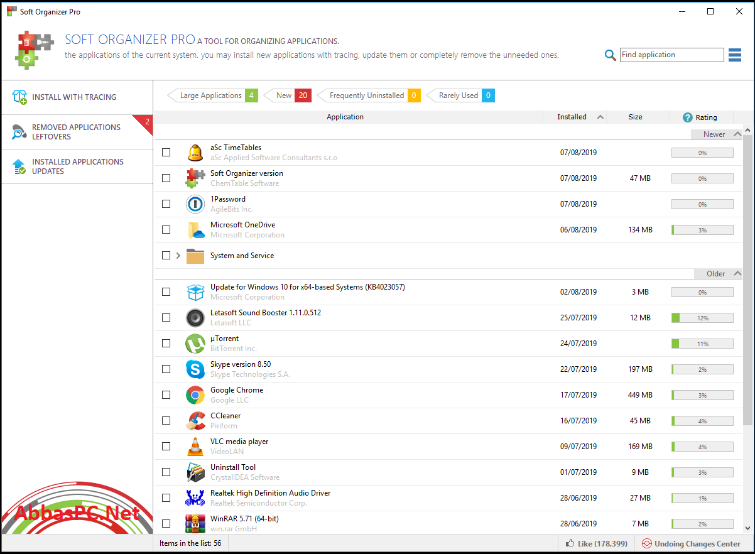Check the aSc TimeTables checkbox
This screenshot has height=554, width=755.
[x=166, y=153]
